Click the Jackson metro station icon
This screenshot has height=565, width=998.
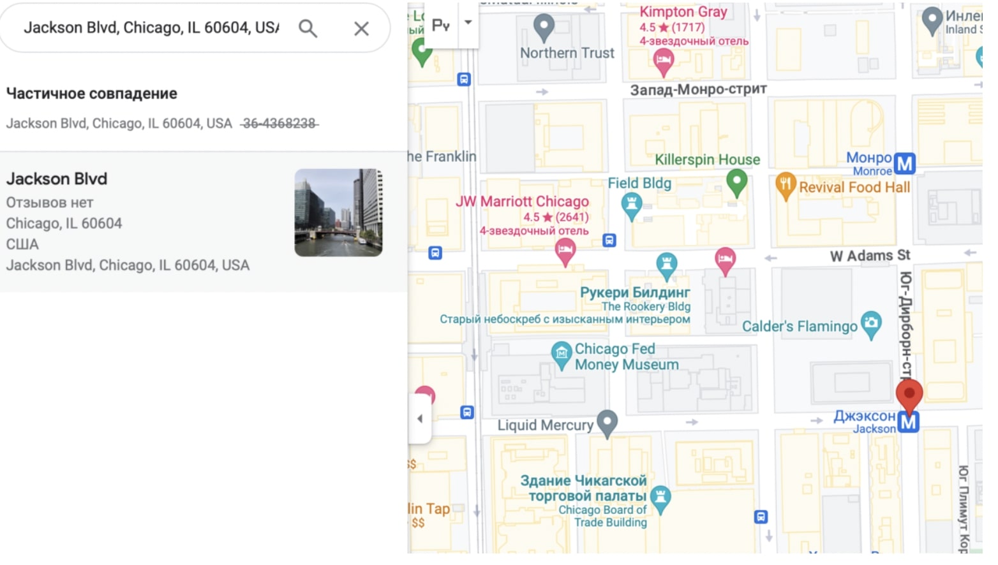(908, 422)
